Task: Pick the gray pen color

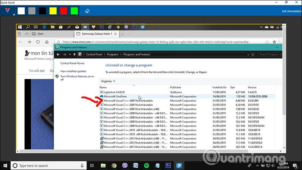Action: coord(32,11)
